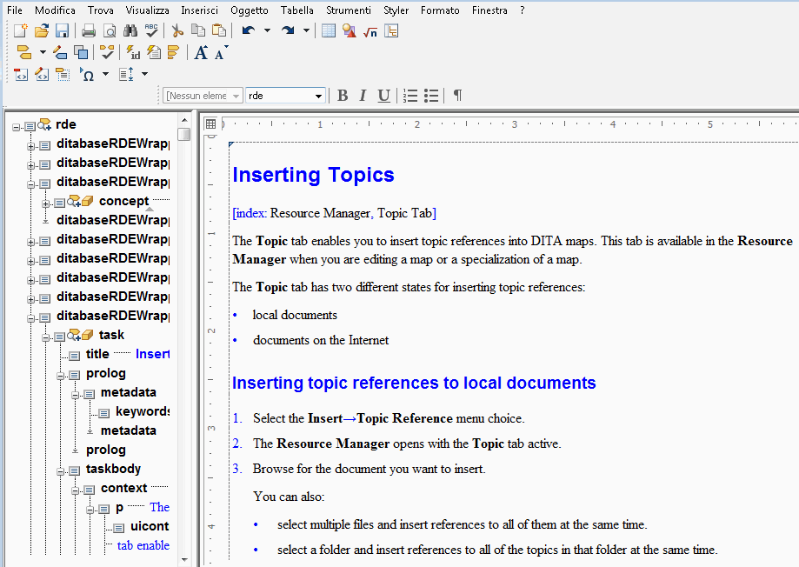
Task: Collapse the context tree node
Action: click(x=76, y=490)
